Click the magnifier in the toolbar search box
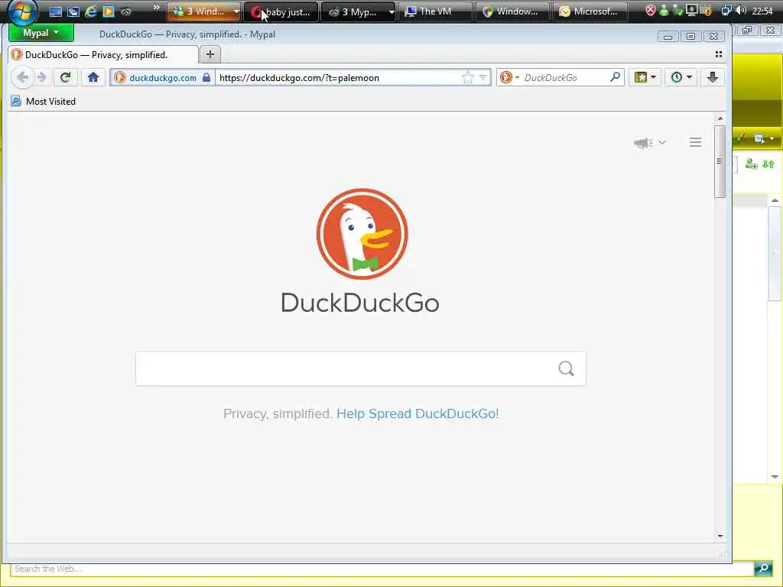This screenshot has height=587, width=783. click(615, 77)
